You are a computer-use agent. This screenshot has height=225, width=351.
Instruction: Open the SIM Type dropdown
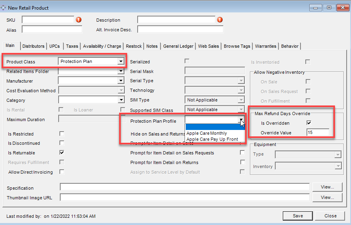(241, 100)
